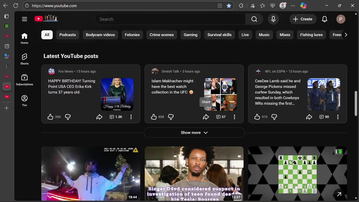
Task: Click the expand arrow on chess video
Action: click(339, 194)
